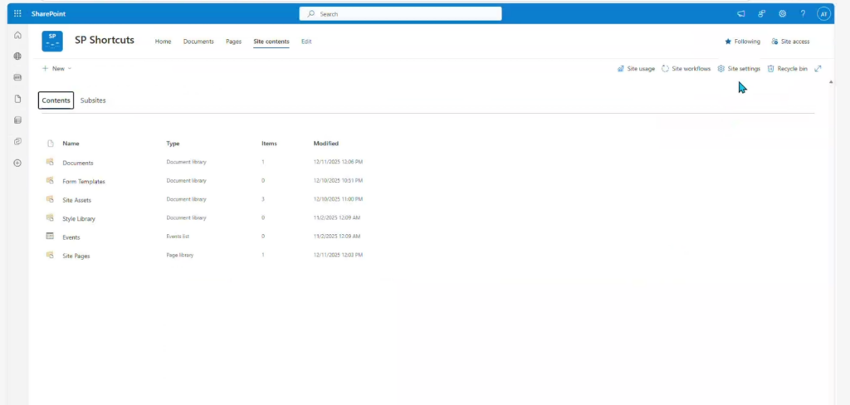Click the Site settings button

coord(739,69)
